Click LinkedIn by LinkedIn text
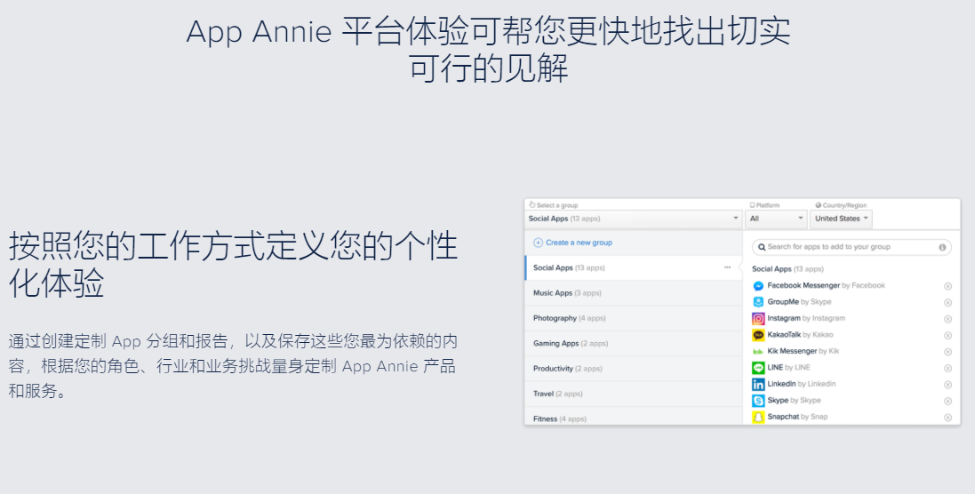 pyautogui.click(x=802, y=384)
